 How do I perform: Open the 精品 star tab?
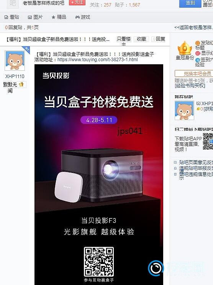[x=59, y=17]
